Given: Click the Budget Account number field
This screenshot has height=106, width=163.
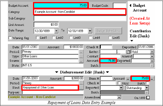Looking at the screenshot, I should click(60, 5).
